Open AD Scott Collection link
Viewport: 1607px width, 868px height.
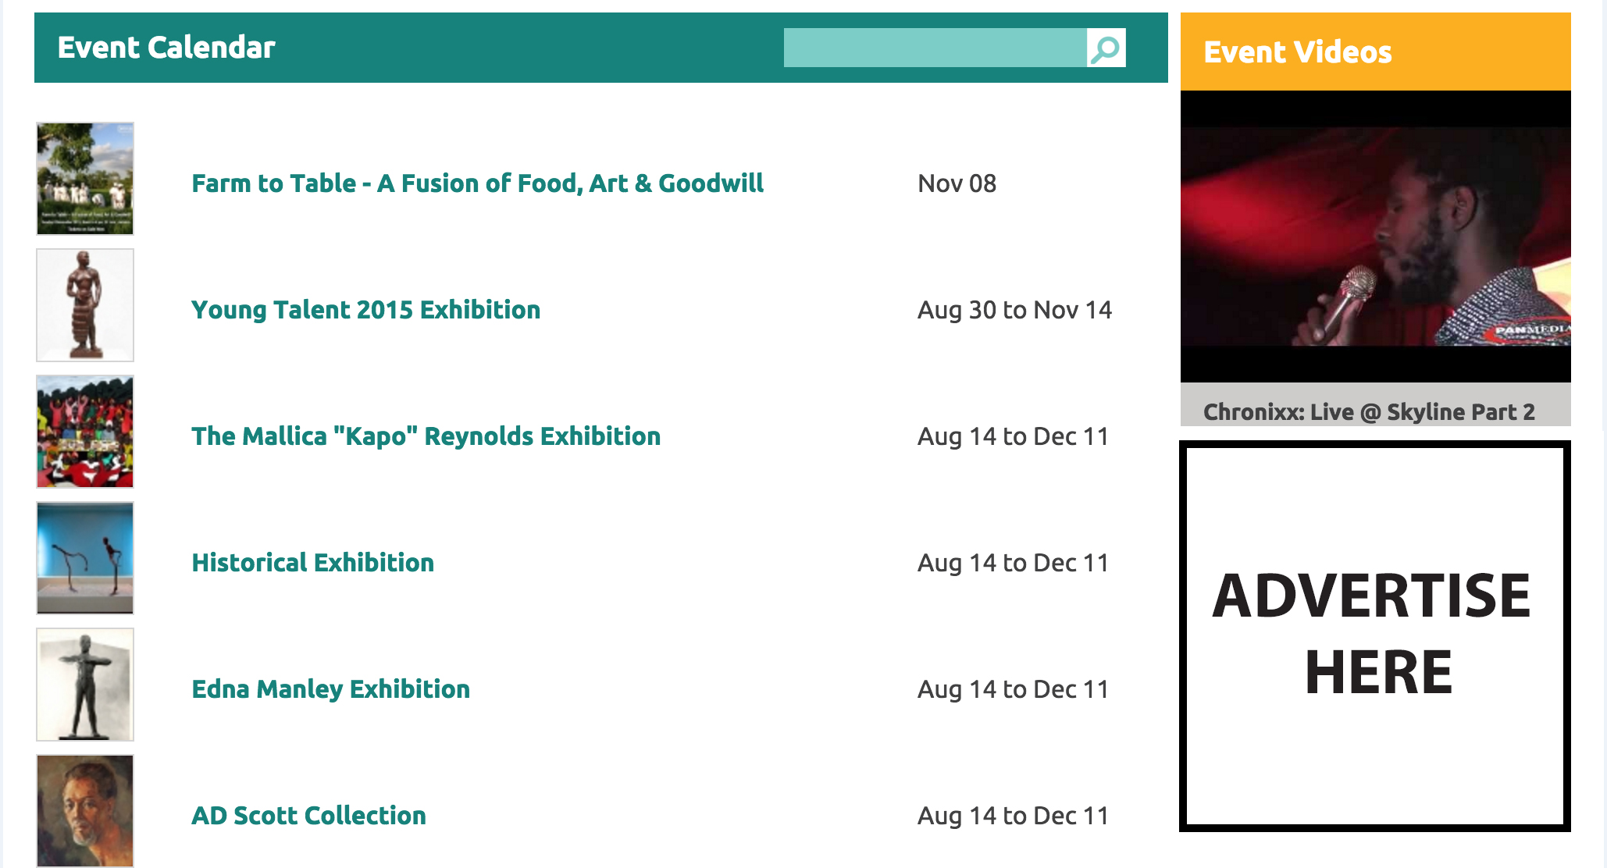pos(308,816)
